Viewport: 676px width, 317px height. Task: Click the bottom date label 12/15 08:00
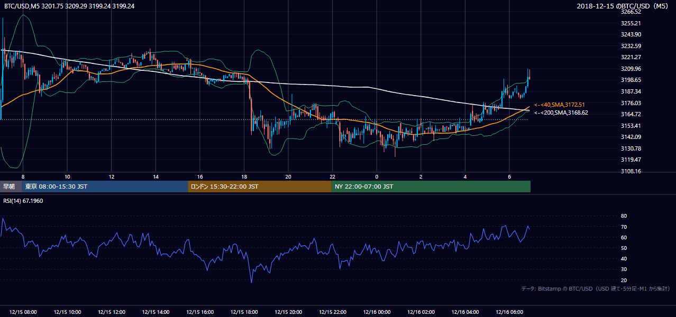23,312
